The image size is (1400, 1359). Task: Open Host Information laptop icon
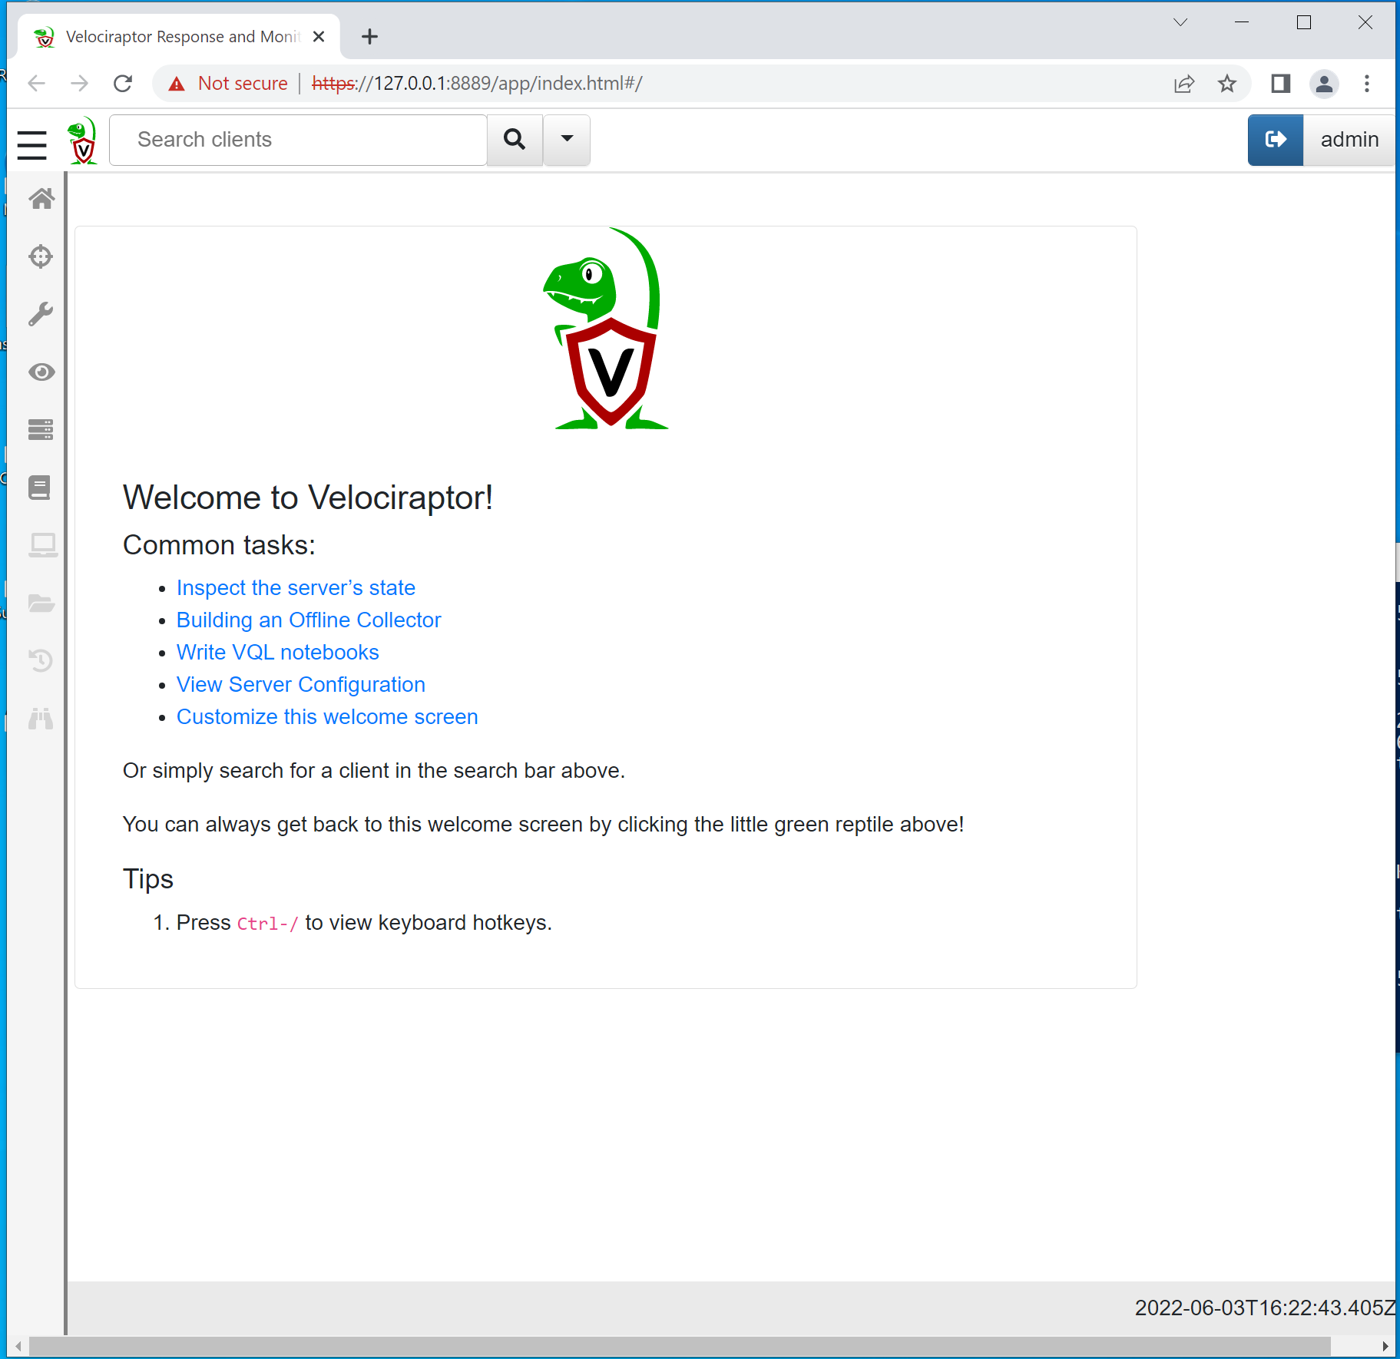(43, 545)
